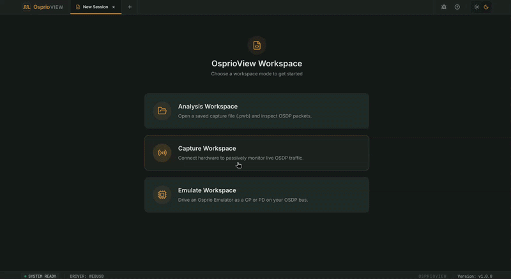The width and height of the screenshot is (511, 279).
Task: Click the Emulate Workspace chip icon
Action: pos(162,195)
